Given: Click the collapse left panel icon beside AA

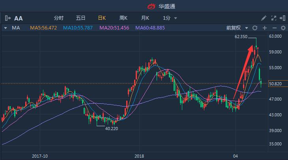Looking at the screenshot, I should (8, 18).
